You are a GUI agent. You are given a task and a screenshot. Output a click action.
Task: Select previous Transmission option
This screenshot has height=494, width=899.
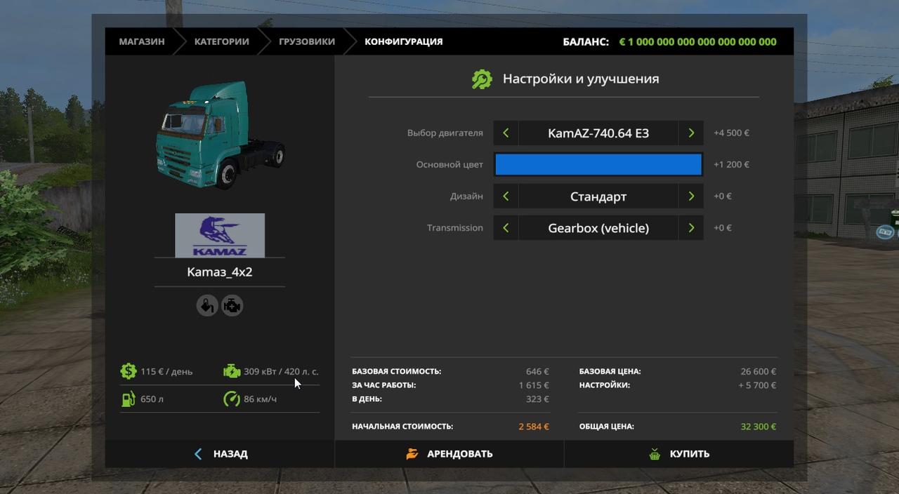506,228
